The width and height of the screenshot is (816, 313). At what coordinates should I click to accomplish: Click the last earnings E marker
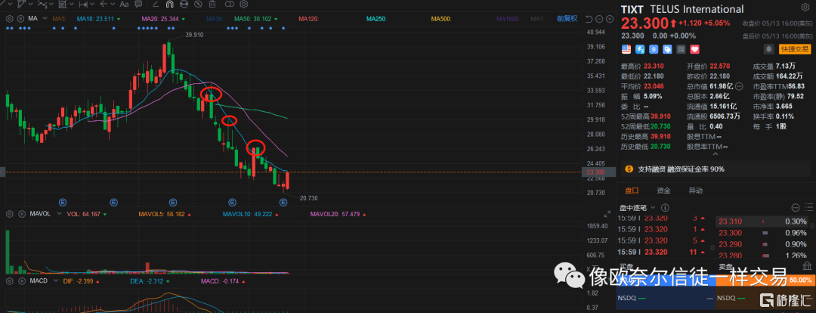pos(283,201)
